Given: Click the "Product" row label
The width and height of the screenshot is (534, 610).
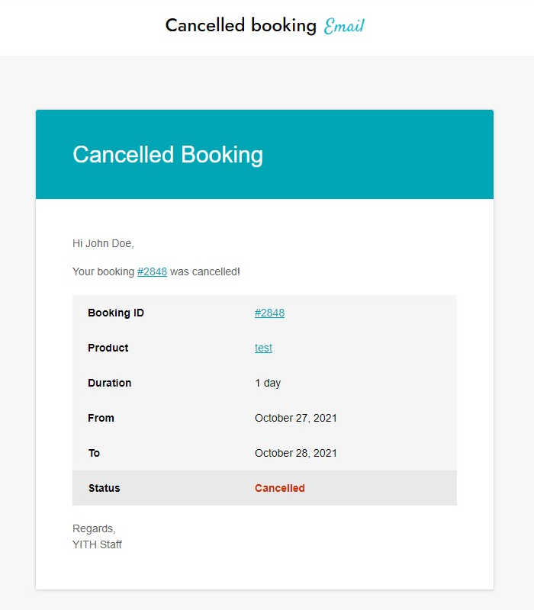Looking at the screenshot, I should click(x=108, y=348).
